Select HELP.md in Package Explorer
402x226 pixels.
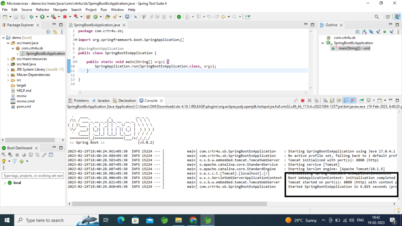[24, 91]
